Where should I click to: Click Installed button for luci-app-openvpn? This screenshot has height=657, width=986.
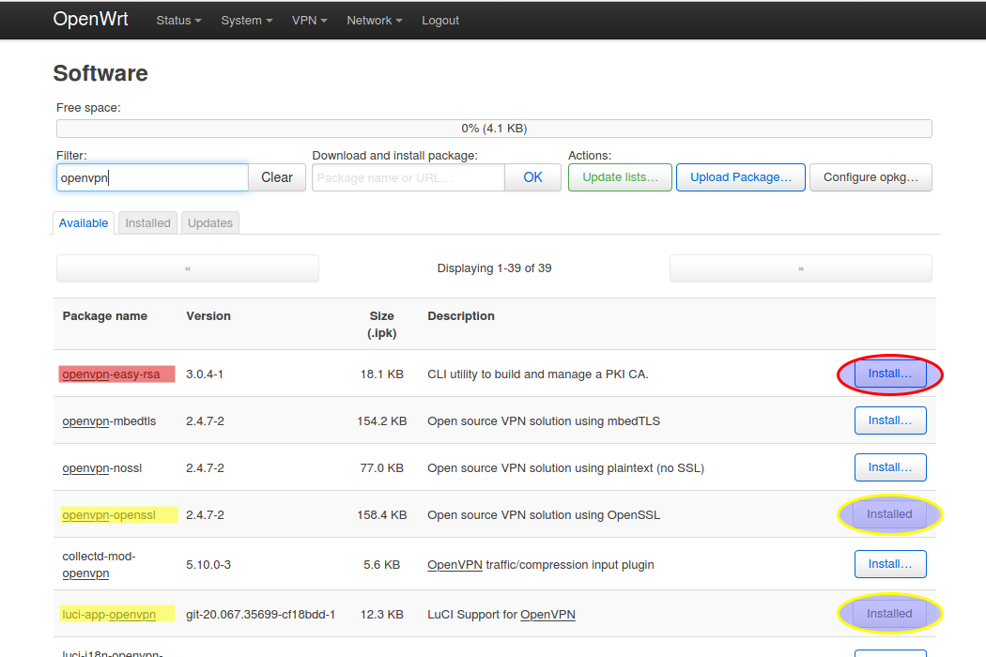[x=889, y=614]
